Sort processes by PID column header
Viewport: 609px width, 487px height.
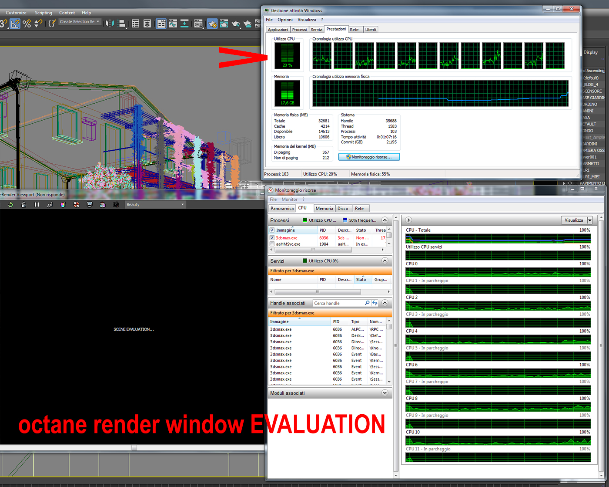[326, 230]
